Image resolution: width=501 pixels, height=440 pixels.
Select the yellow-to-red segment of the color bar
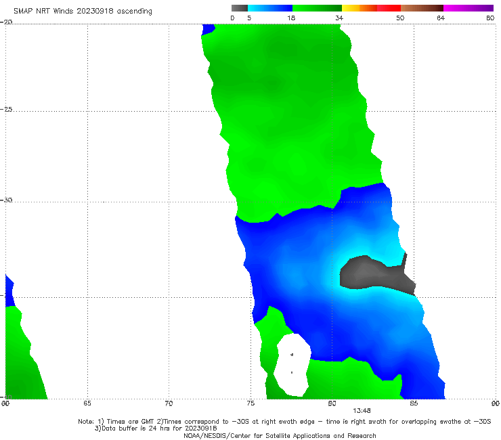(371, 8)
